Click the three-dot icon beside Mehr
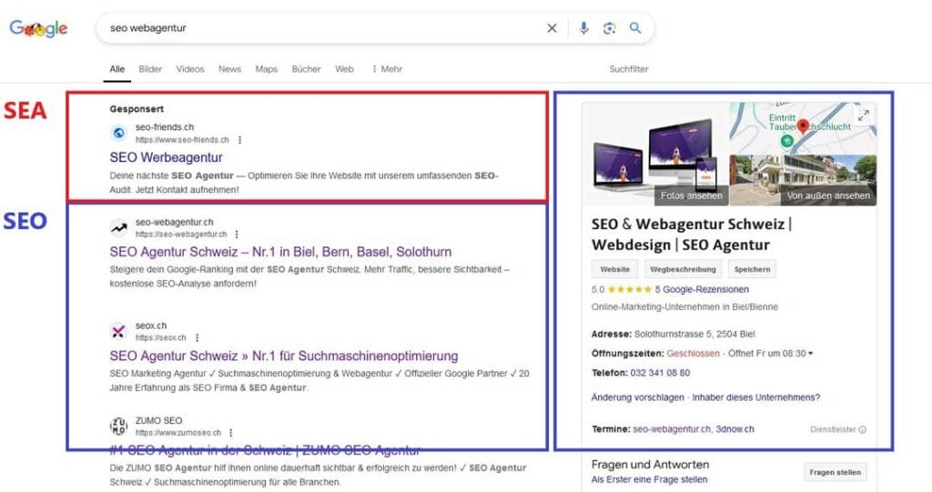The width and height of the screenshot is (932, 492). tap(374, 69)
